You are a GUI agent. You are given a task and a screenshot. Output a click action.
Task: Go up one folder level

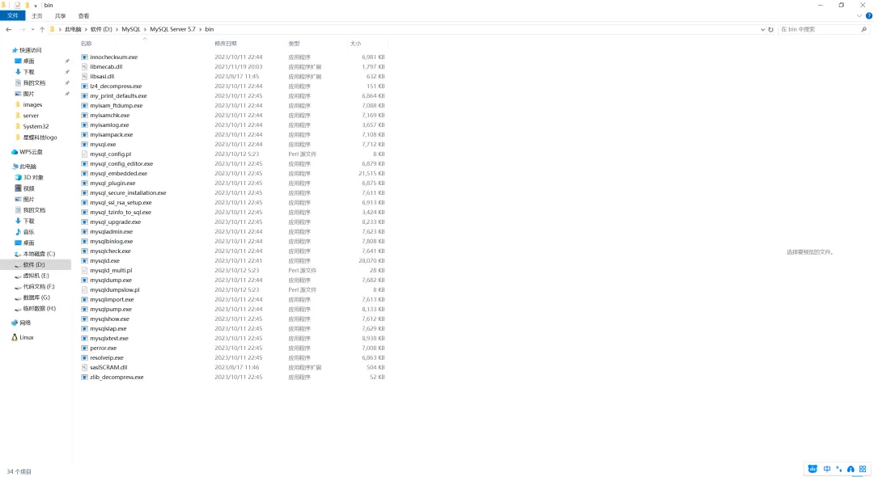[x=42, y=29]
